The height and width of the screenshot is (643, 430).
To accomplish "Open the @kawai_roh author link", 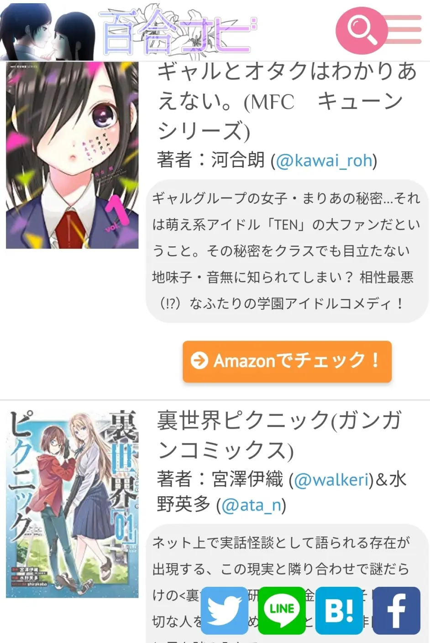I will coord(324,160).
